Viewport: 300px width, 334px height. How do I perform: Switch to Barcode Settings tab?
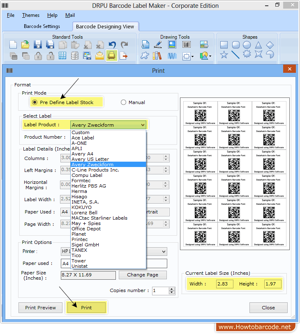tap(42, 26)
